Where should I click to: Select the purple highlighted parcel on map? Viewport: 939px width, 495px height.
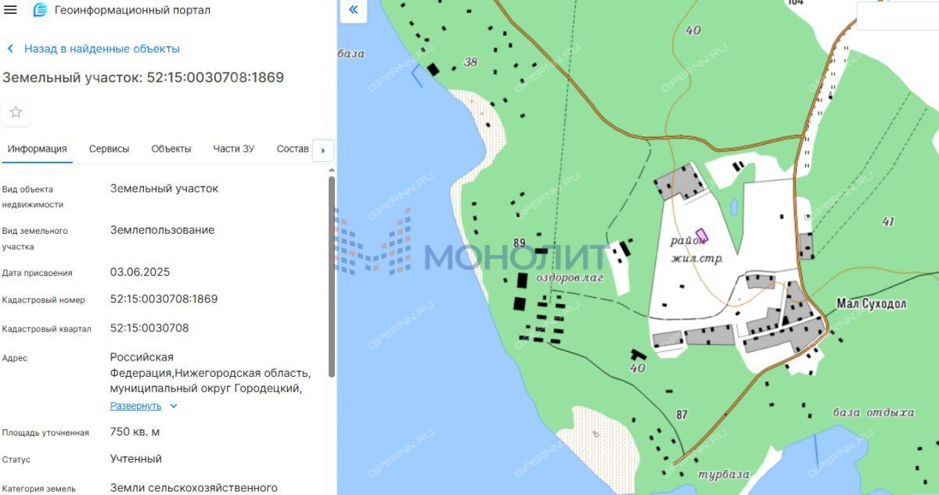point(701,234)
